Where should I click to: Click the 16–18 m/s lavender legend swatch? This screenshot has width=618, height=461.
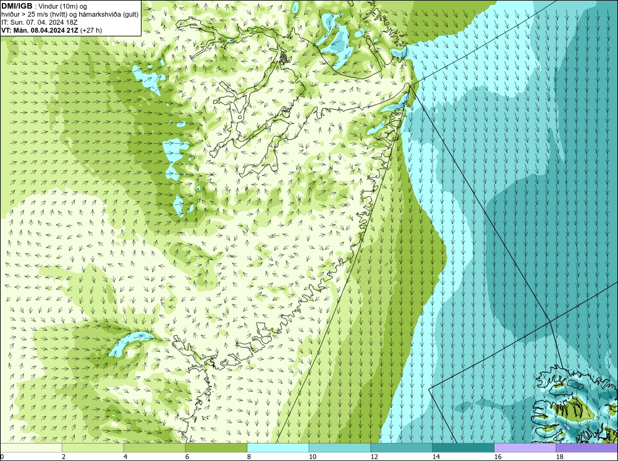click(x=525, y=448)
